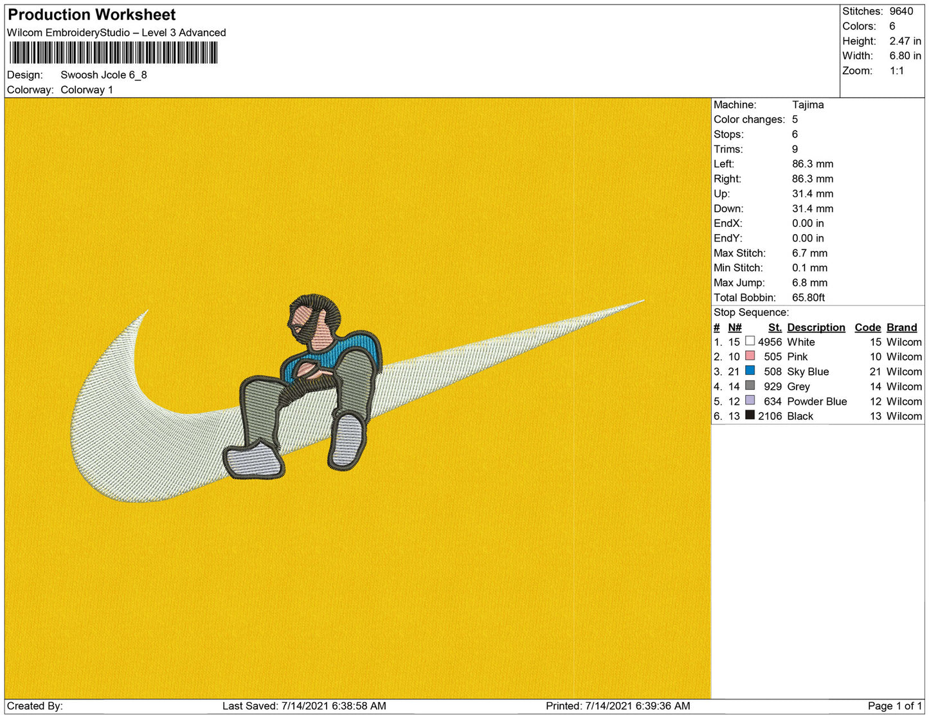Click the stitch count "4956" for White
This screenshot has width=929, height=715.
pos(770,342)
